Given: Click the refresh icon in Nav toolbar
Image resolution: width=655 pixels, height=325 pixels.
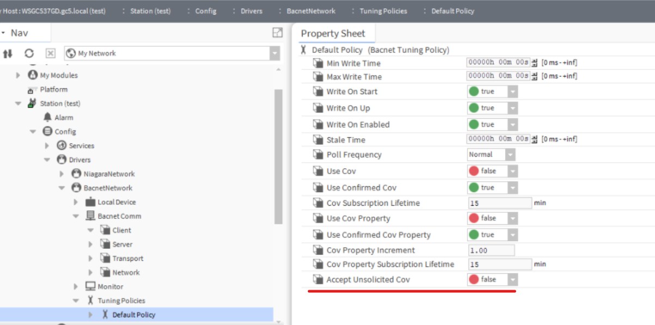Looking at the screenshot, I should [x=29, y=53].
